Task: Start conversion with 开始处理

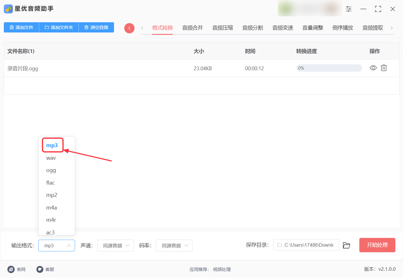Action: click(377, 245)
